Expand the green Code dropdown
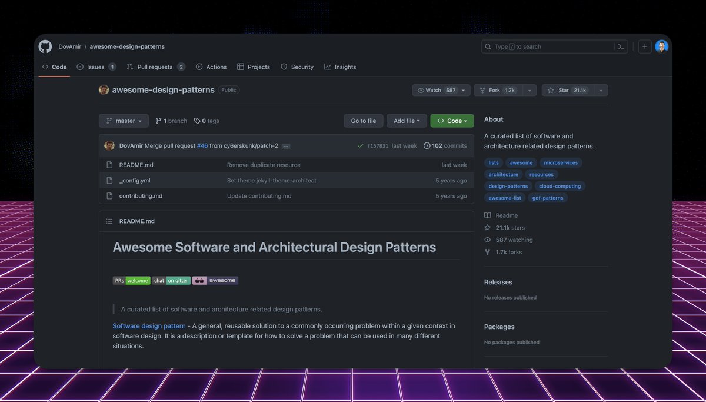Viewport: 706px width, 402px height. [452, 120]
